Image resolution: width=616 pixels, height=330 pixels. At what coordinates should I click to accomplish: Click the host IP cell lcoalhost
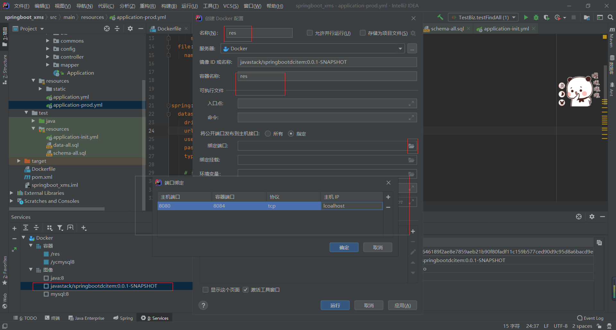tap(352, 206)
